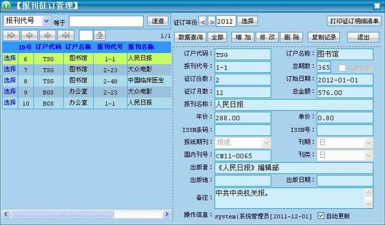Increase subscription year with > button

[212, 22]
